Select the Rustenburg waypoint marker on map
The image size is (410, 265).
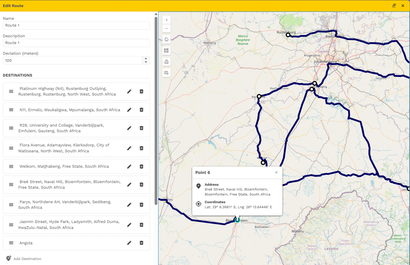point(288,35)
